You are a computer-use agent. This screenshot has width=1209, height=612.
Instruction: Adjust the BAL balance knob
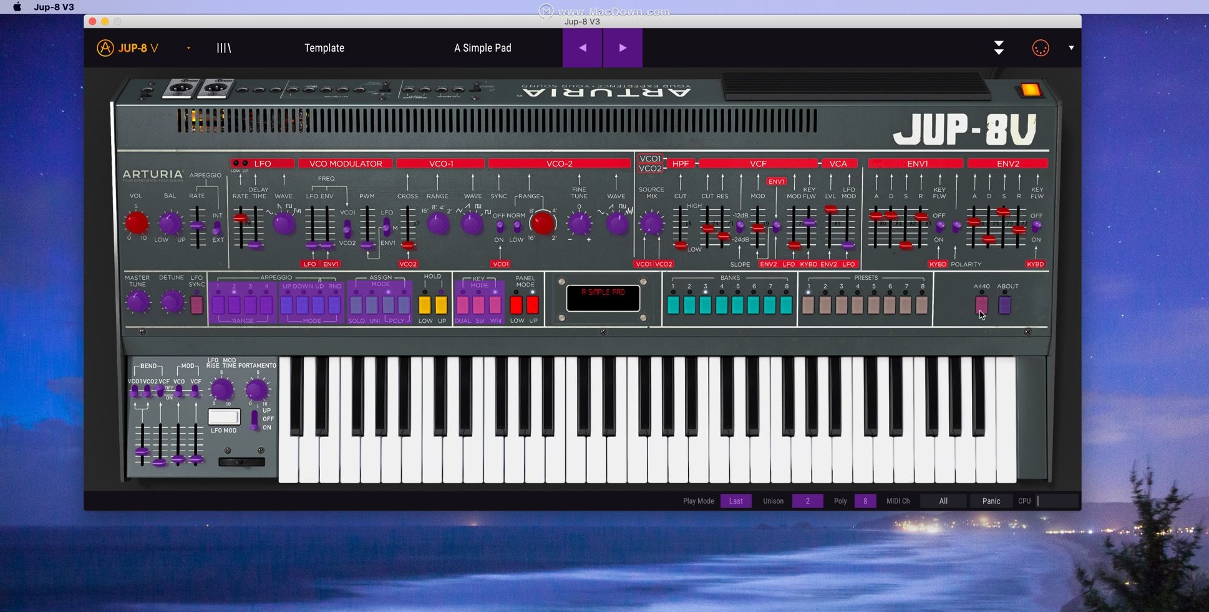(170, 222)
